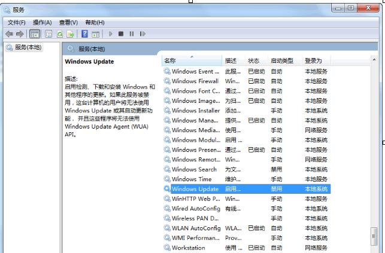Click the Back arrow in toolbar
Screen dimensions: 385x253
tap(9, 34)
